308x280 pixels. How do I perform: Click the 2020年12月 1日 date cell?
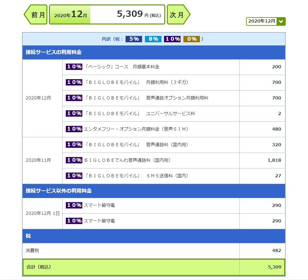[x=42, y=213]
